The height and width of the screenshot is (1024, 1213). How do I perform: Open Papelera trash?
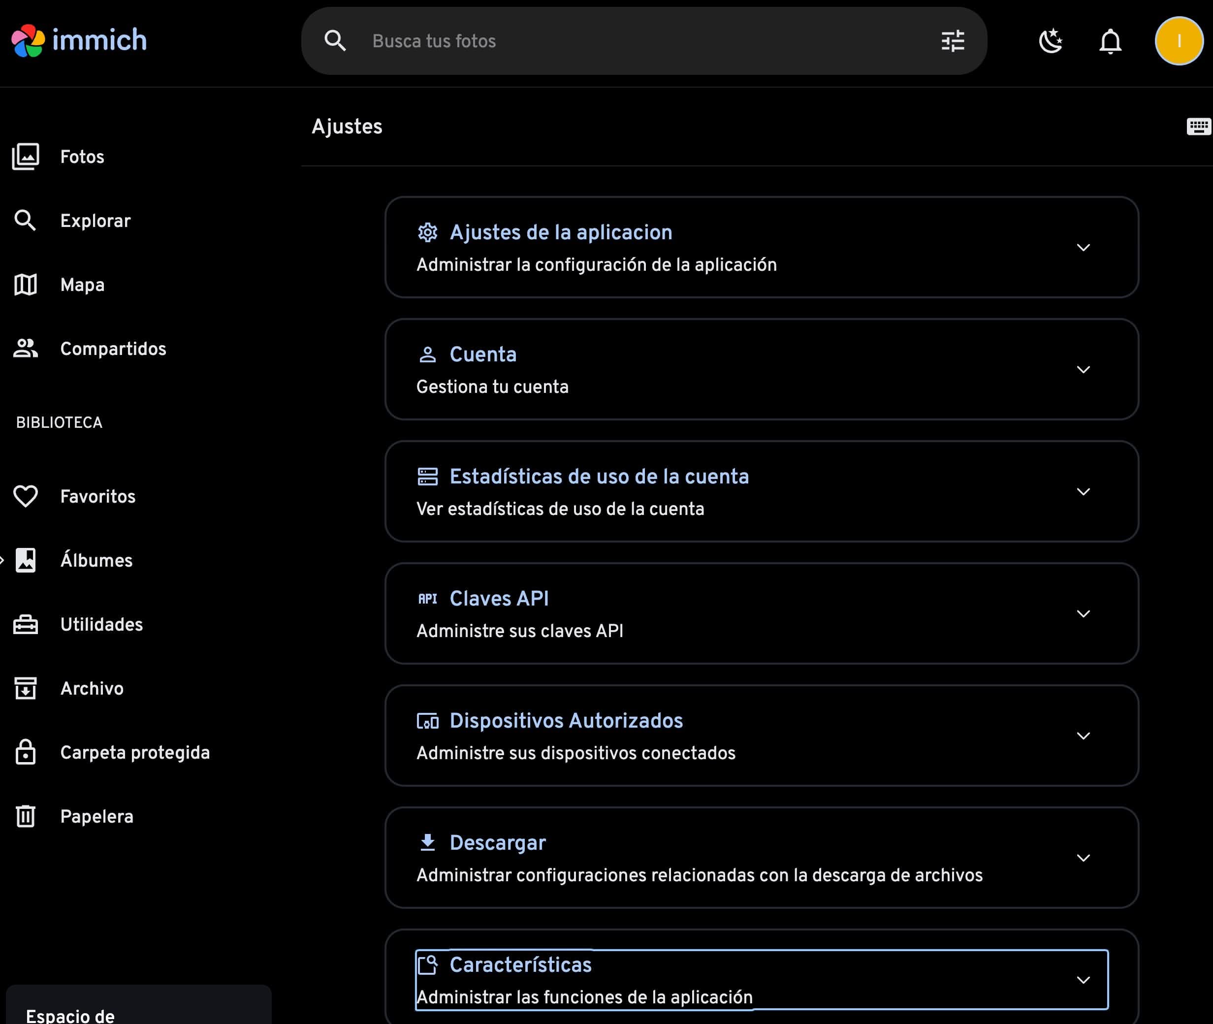pyautogui.click(x=96, y=816)
